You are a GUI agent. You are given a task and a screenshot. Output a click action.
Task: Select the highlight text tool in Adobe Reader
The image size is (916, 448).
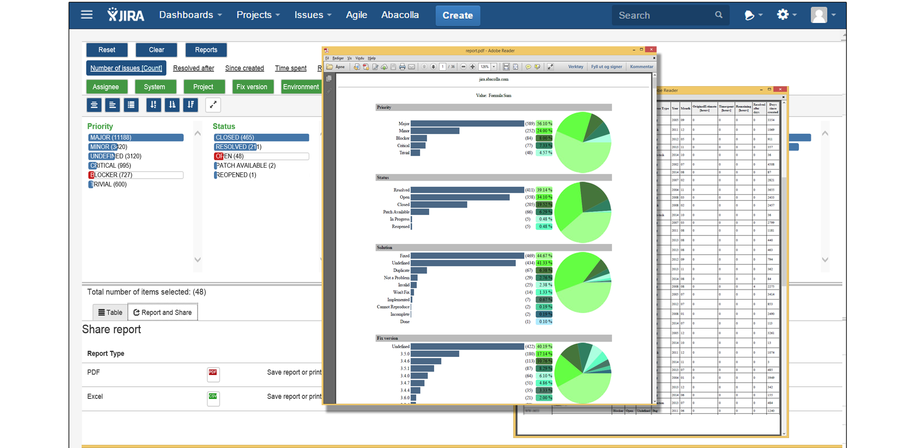538,67
